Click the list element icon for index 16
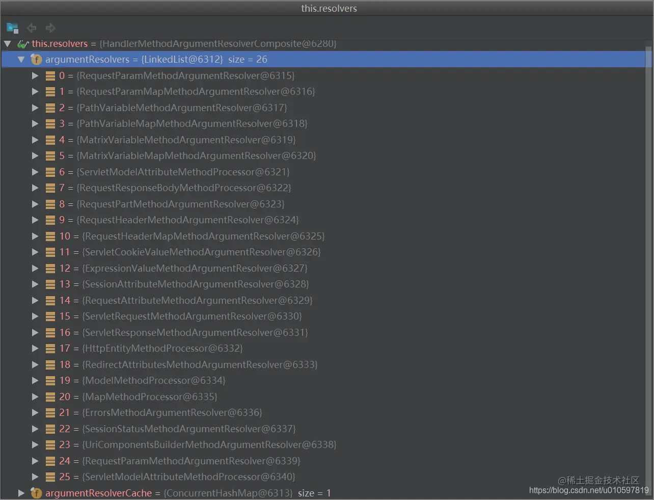Viewport: 654px width, 500px height. coord(50,332)
